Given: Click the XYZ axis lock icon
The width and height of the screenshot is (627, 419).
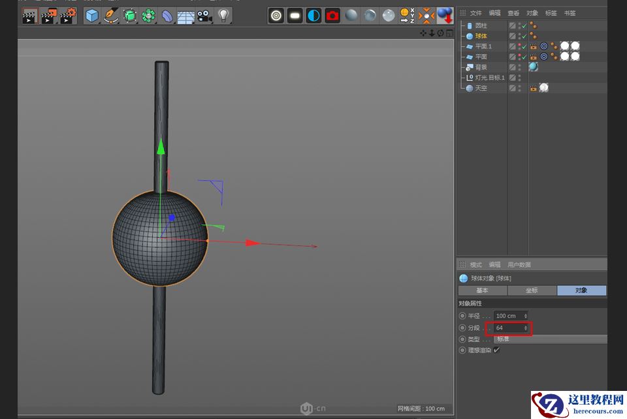Looking at the screenshot, I should coord(406,16).
